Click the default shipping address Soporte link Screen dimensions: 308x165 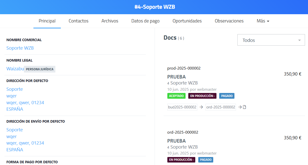pos(14,130)
